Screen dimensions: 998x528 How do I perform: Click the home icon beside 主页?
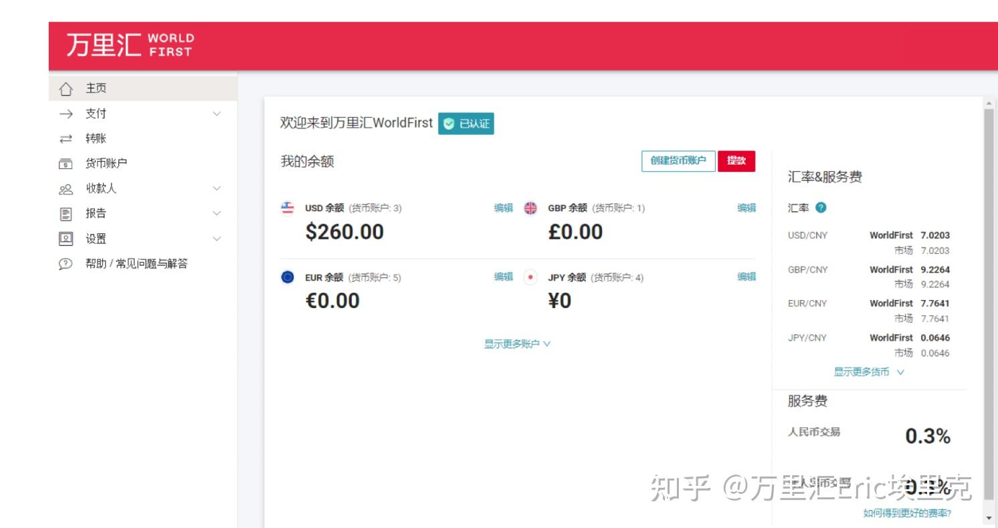click(x=66, y=89)
